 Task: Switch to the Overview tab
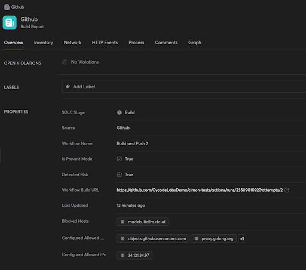pos(14,42)
